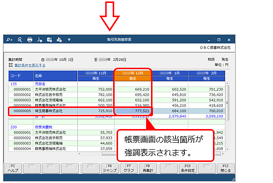
Task: Click the F12 閉じる button
Action: (x=226, y=168)
